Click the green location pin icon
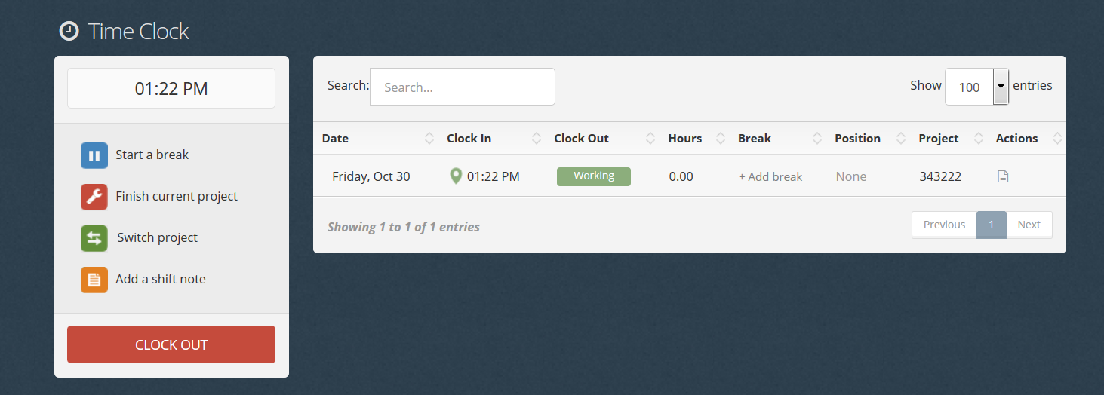The height and width of the screenshot is (395, 1104). pos(456,176)
